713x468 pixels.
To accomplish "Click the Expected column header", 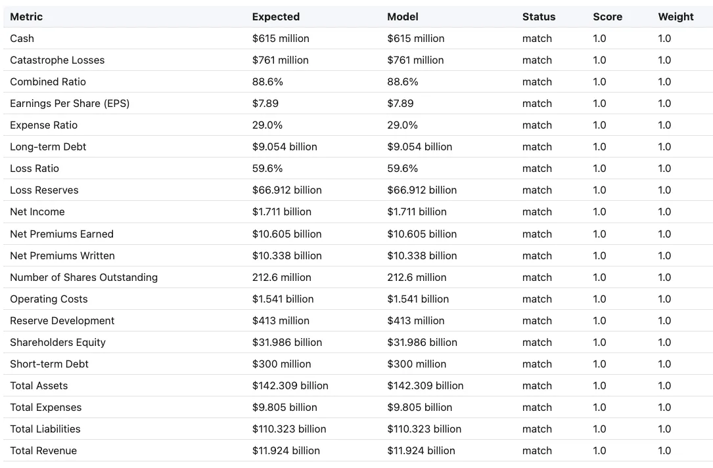I will (x=275, y=17).
